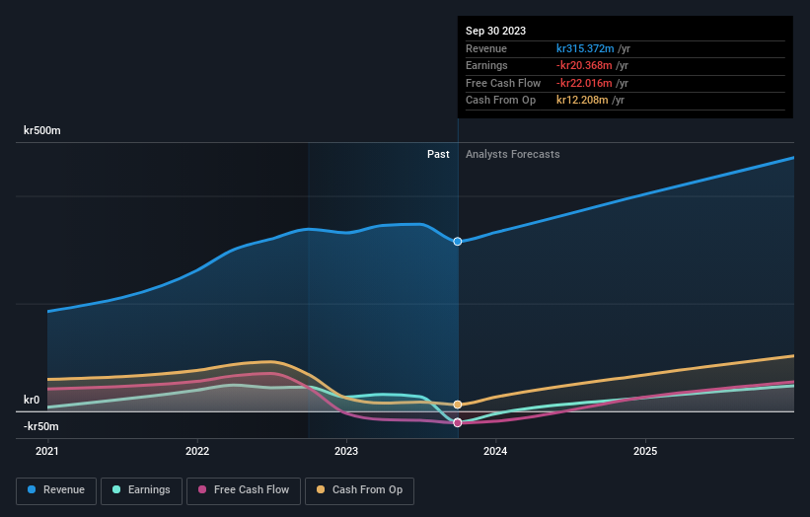Click the -kr20.368m earnings value
Screen dimensions: 810x517
(x=584, y=65)
